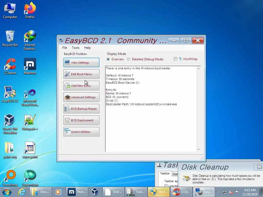The height and width of the screenshot is (197, 263).
Task: Click the 'Default: Windows 7' text line
Action: tap(119, 75)
